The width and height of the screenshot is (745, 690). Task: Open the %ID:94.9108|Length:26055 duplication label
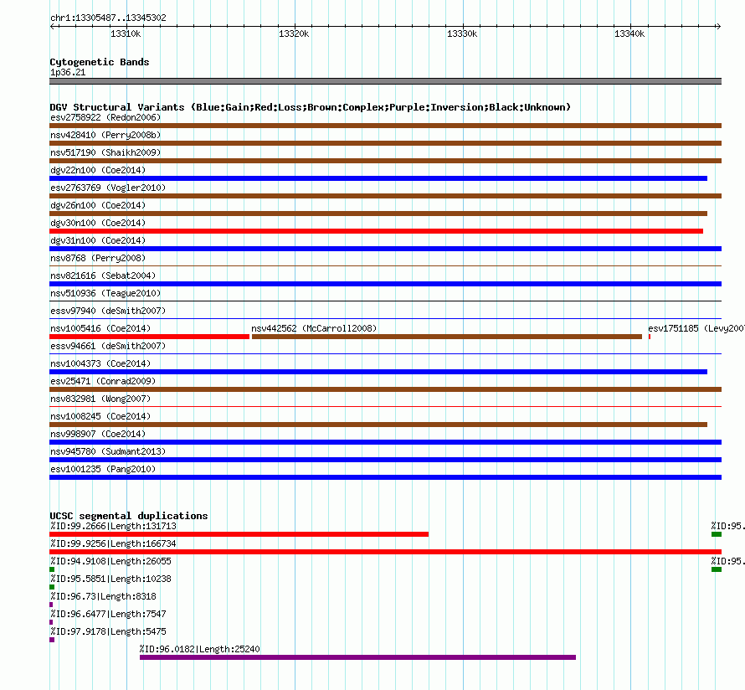point(110,561)
